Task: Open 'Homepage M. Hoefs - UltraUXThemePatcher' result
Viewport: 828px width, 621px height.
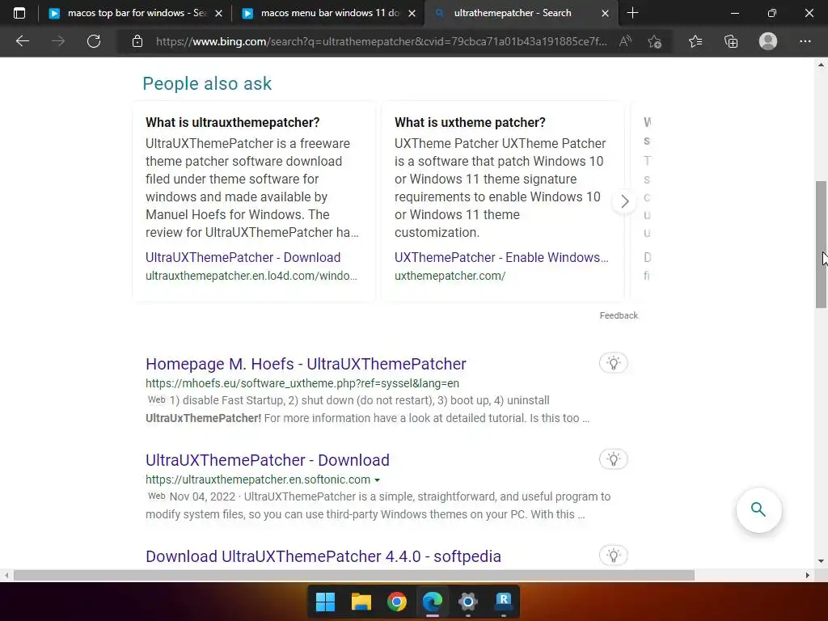Action: click(306, 364)
